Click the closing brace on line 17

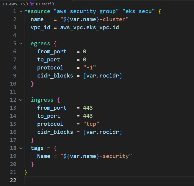tap(32, 140)
